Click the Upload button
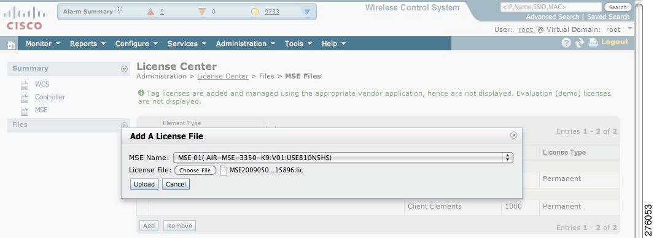This screenshot has width=654, height=238. [144, 184]
